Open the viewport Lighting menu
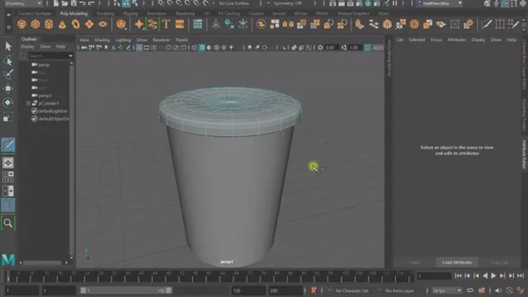528x297 pixels. (123, 40)
